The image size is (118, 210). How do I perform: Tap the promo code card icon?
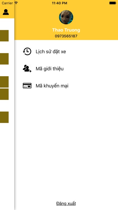pos(27,86)
